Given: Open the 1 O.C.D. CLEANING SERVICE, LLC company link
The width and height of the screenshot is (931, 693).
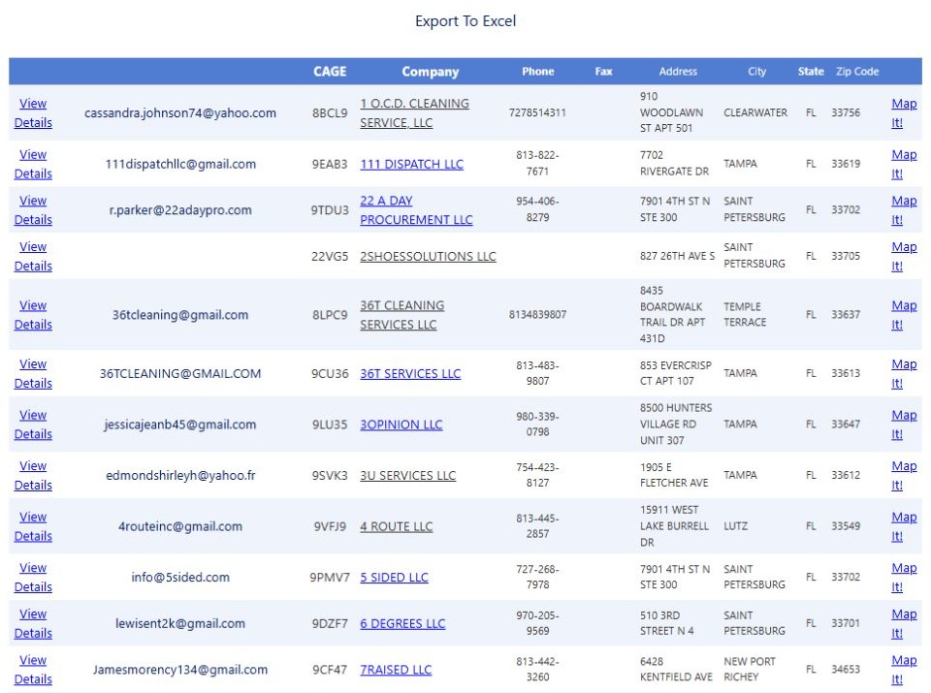Looking at the screenshot, I should (414, 112).
